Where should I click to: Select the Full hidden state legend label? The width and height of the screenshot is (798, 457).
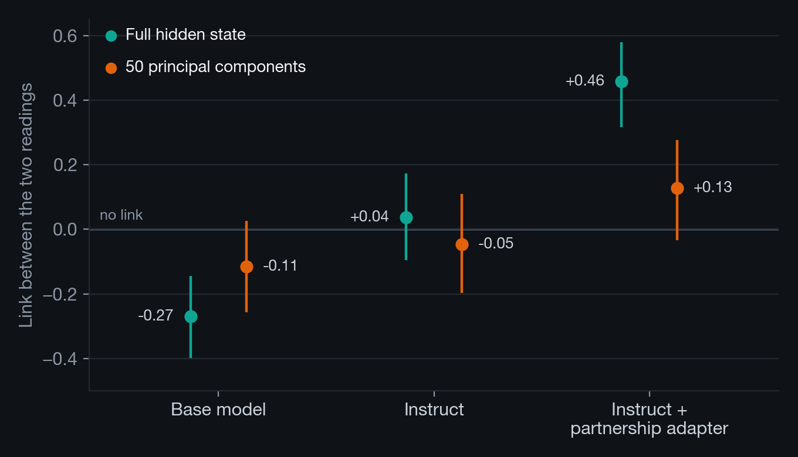185,35
